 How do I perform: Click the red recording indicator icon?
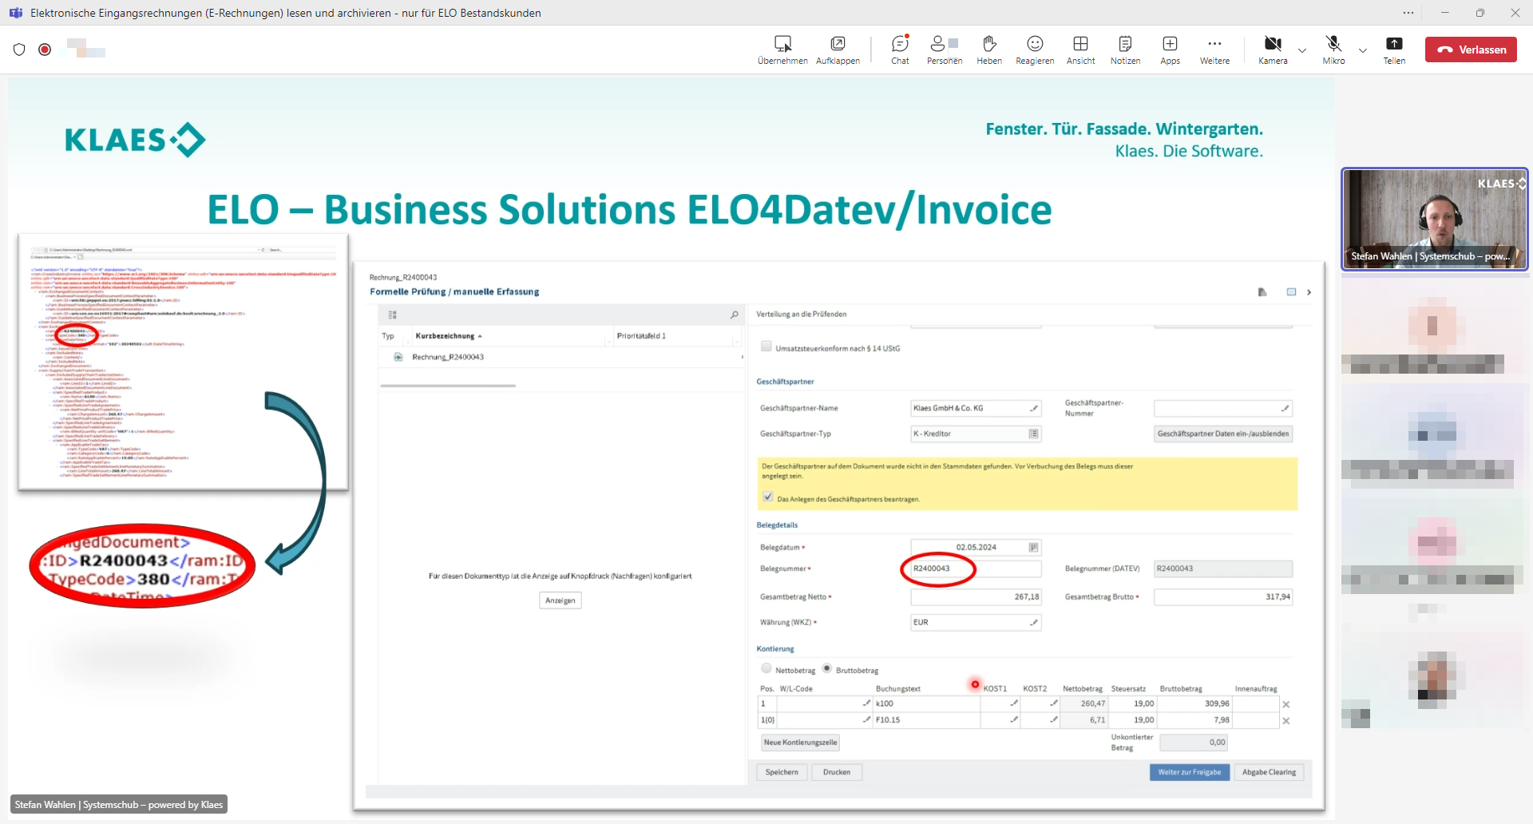click(45, 50)
